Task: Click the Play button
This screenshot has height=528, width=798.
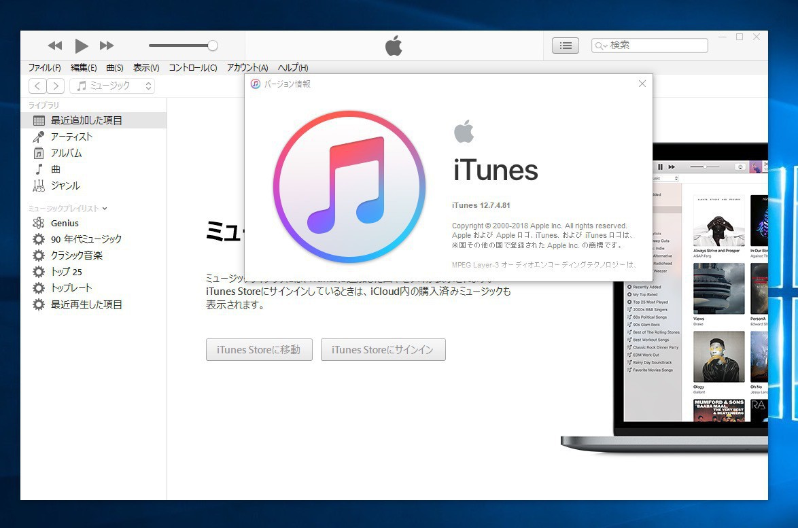Action: (82, 46)
